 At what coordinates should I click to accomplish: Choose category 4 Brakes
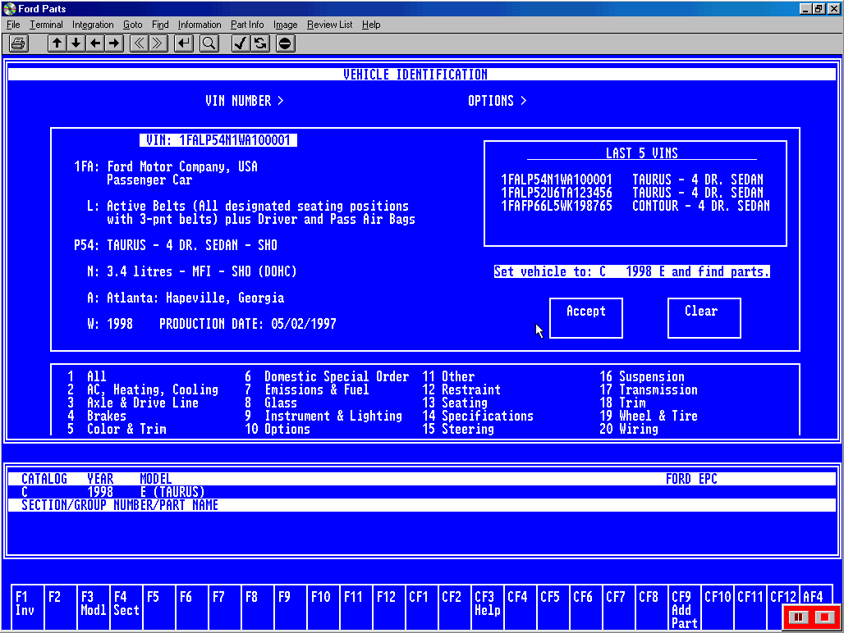point(96,416)
